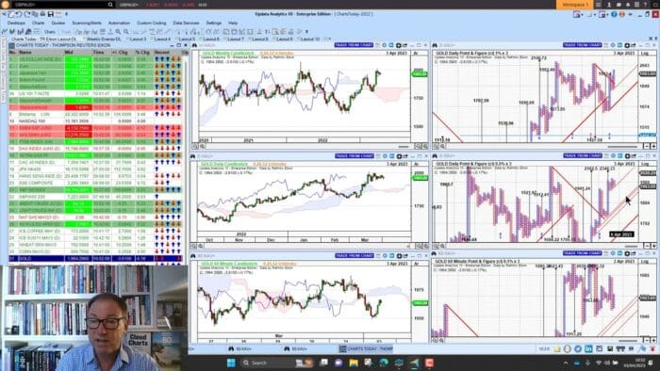Open the Scanning/Alerts menu
Viewport: 660px width, 371px height.
[x=87, y=23]
